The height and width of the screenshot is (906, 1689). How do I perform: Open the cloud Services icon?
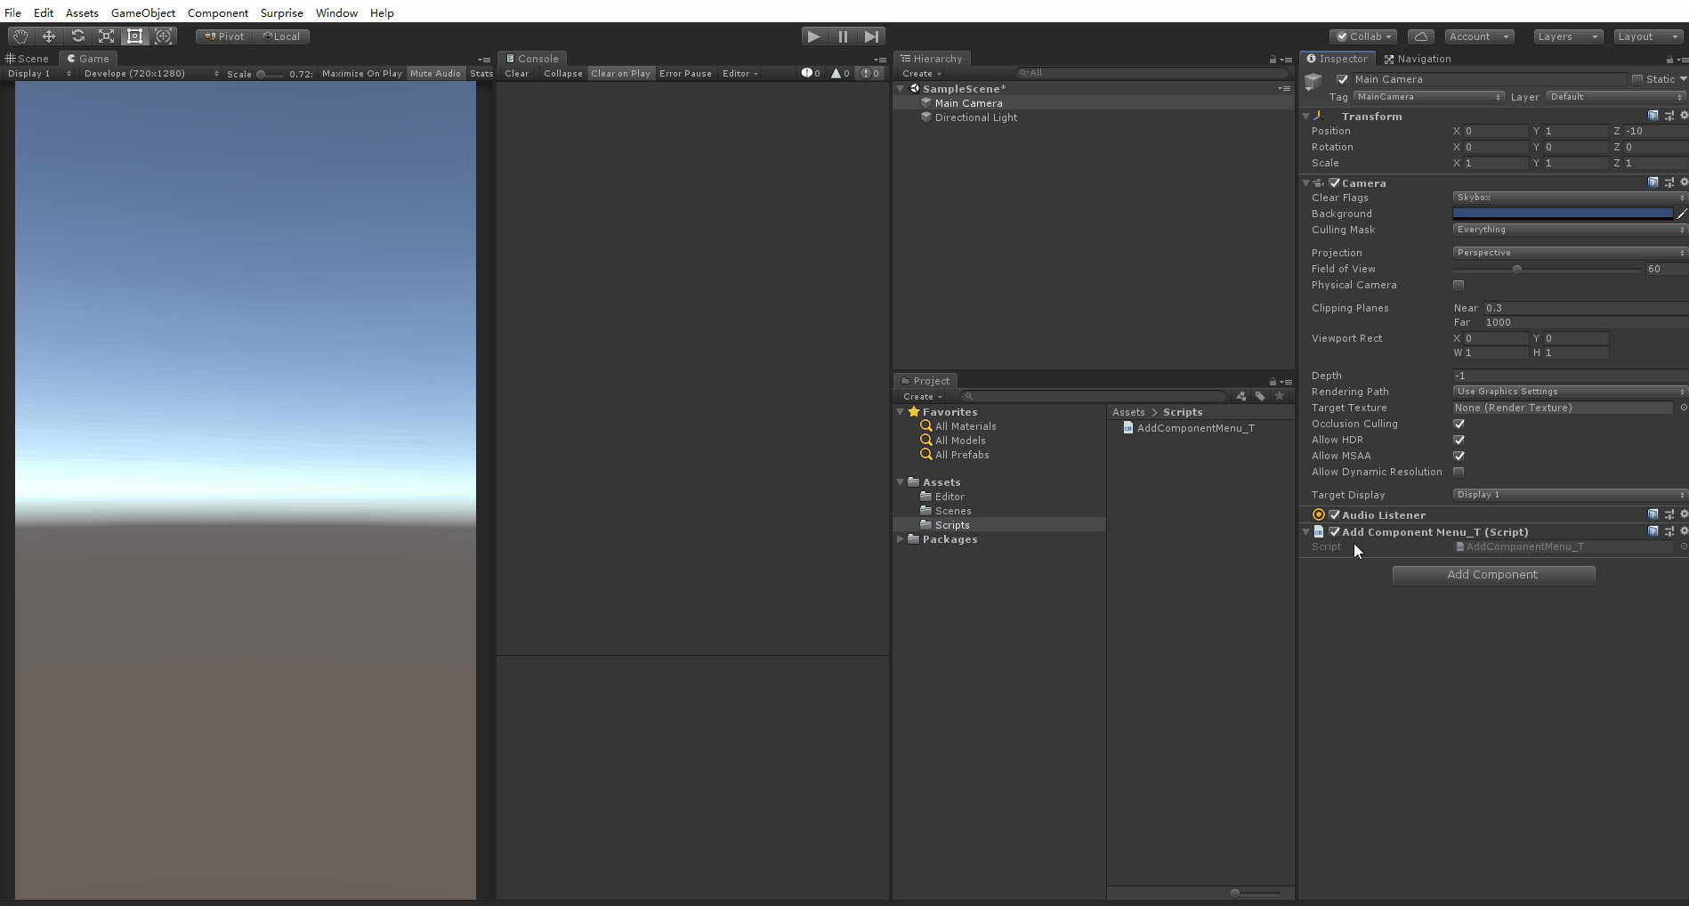coord(1421,36)
